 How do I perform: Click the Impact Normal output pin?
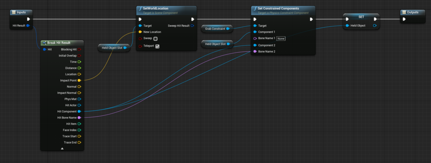79,93
